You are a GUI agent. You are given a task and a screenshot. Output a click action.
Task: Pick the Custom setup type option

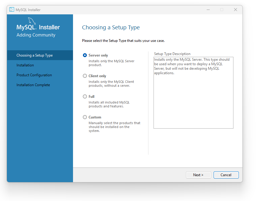click(x=85, y=117)
